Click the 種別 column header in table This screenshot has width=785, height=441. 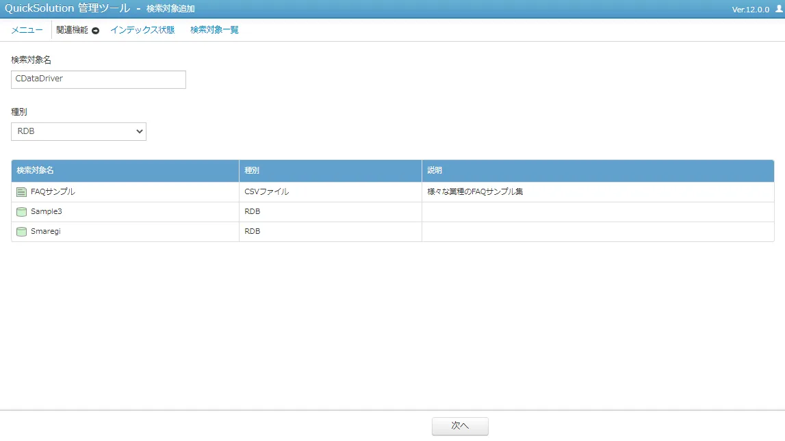(x=252, y=170)
